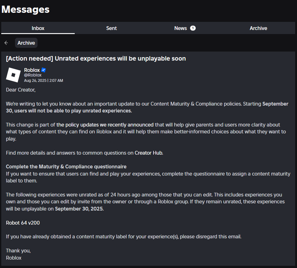Viewport: 297px width, 268px height.
Task: Click the Complete the Maturity & Compliance questionnaire heading
Action: [x=66, y=166]
